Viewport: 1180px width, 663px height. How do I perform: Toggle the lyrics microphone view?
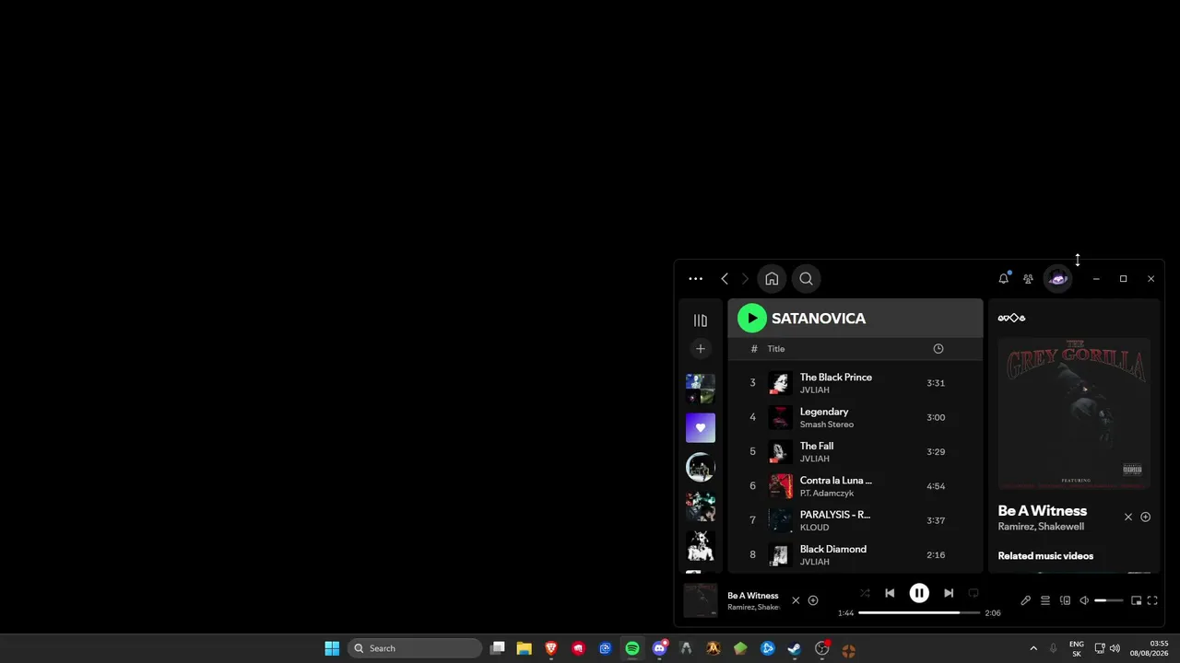click(1025, 600)
